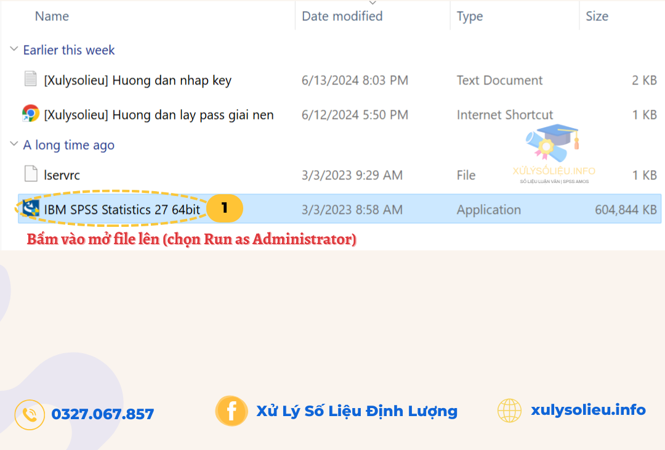The image size is (665, 450).
Task: Open the Chrome shortcut icon for Huong dan lay pass giai nen
Action: tap(31, 113)
